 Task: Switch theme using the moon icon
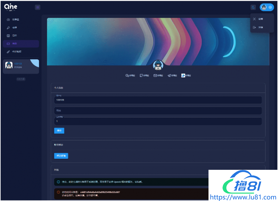click(253, 7)
